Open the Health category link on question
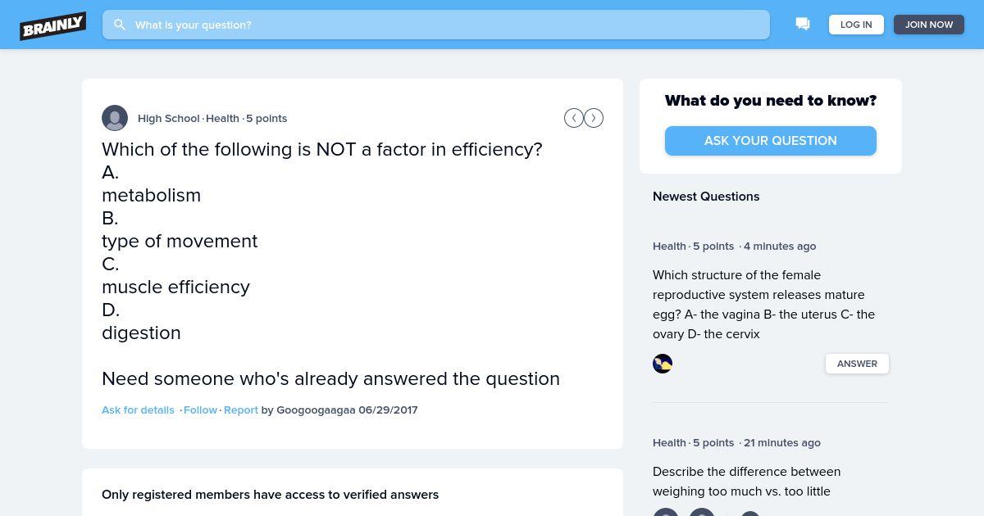The image size is (984, 516). point(222,118)
